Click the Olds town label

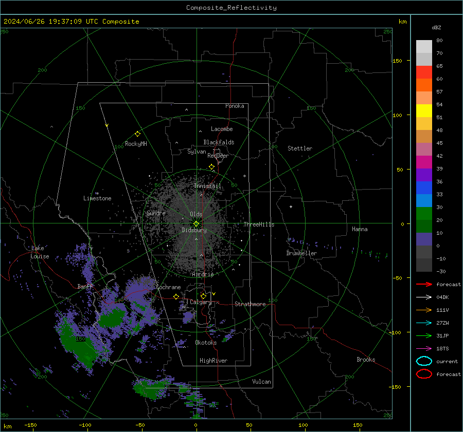[x=196, y=214]
